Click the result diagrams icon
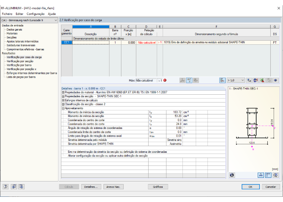The image size is (283, 202). [255, 80]
